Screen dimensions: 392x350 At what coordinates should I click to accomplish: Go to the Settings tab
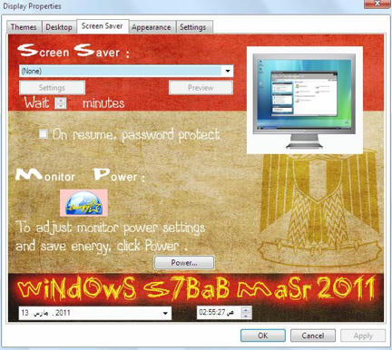pyautogui.click(x=193, y=27)
